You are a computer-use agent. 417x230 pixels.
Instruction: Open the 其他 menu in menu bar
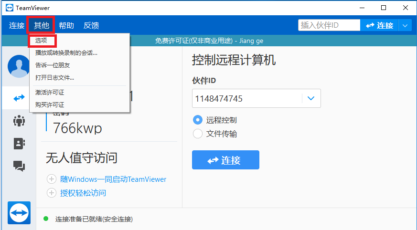pyautogui.click(x=41, y=25)
